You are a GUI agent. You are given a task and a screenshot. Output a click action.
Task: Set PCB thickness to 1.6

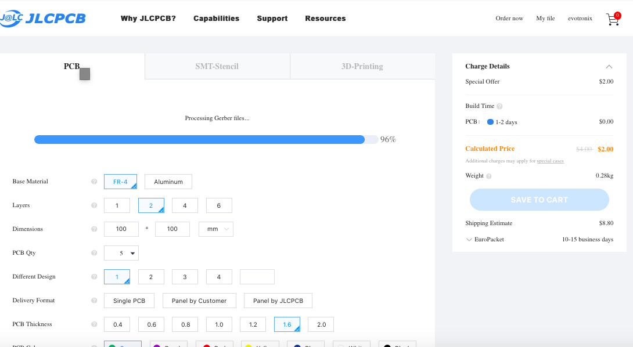coord(287,324)
